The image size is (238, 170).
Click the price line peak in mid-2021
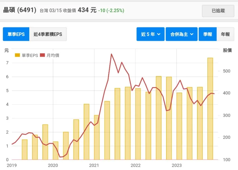pos(111,54)
